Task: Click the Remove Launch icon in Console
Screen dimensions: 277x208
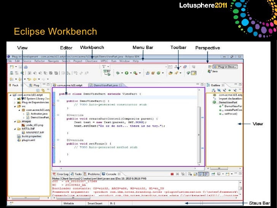Action: [x=177, y=174]
